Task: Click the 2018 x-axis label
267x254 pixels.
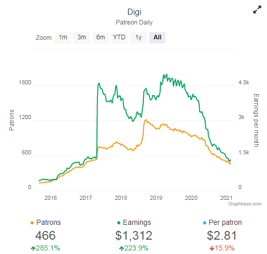Action: tap(121, 198)
